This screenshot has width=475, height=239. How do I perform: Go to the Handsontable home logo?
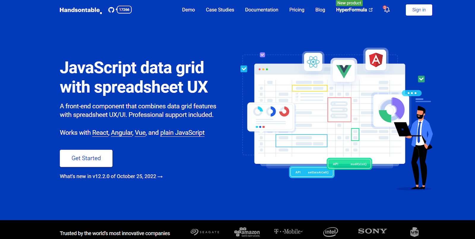80,10
